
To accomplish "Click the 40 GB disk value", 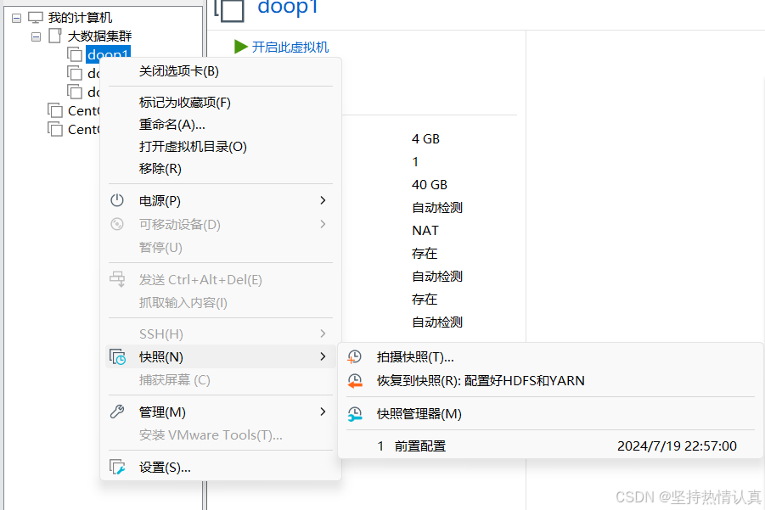I will pos(430,185).
